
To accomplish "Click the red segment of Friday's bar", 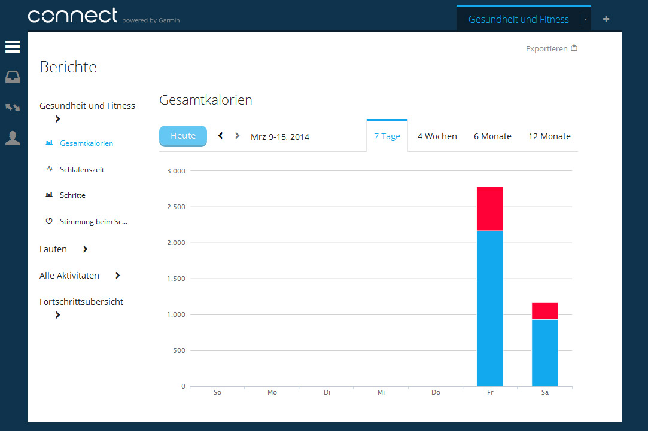I will click(489, 208).
